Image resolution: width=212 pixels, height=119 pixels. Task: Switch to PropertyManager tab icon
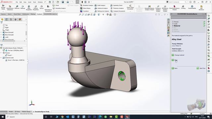tap(7, 20)
